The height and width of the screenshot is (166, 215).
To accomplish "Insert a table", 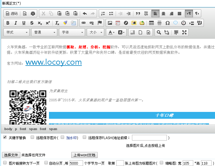I will [151, 23].
